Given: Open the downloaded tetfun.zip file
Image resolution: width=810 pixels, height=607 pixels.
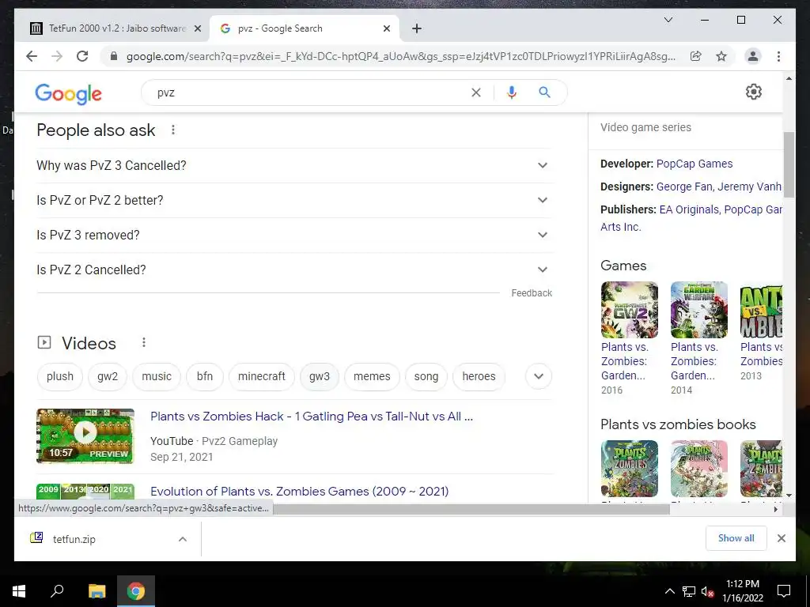Looking at the screenshot, I should point(74,539).
